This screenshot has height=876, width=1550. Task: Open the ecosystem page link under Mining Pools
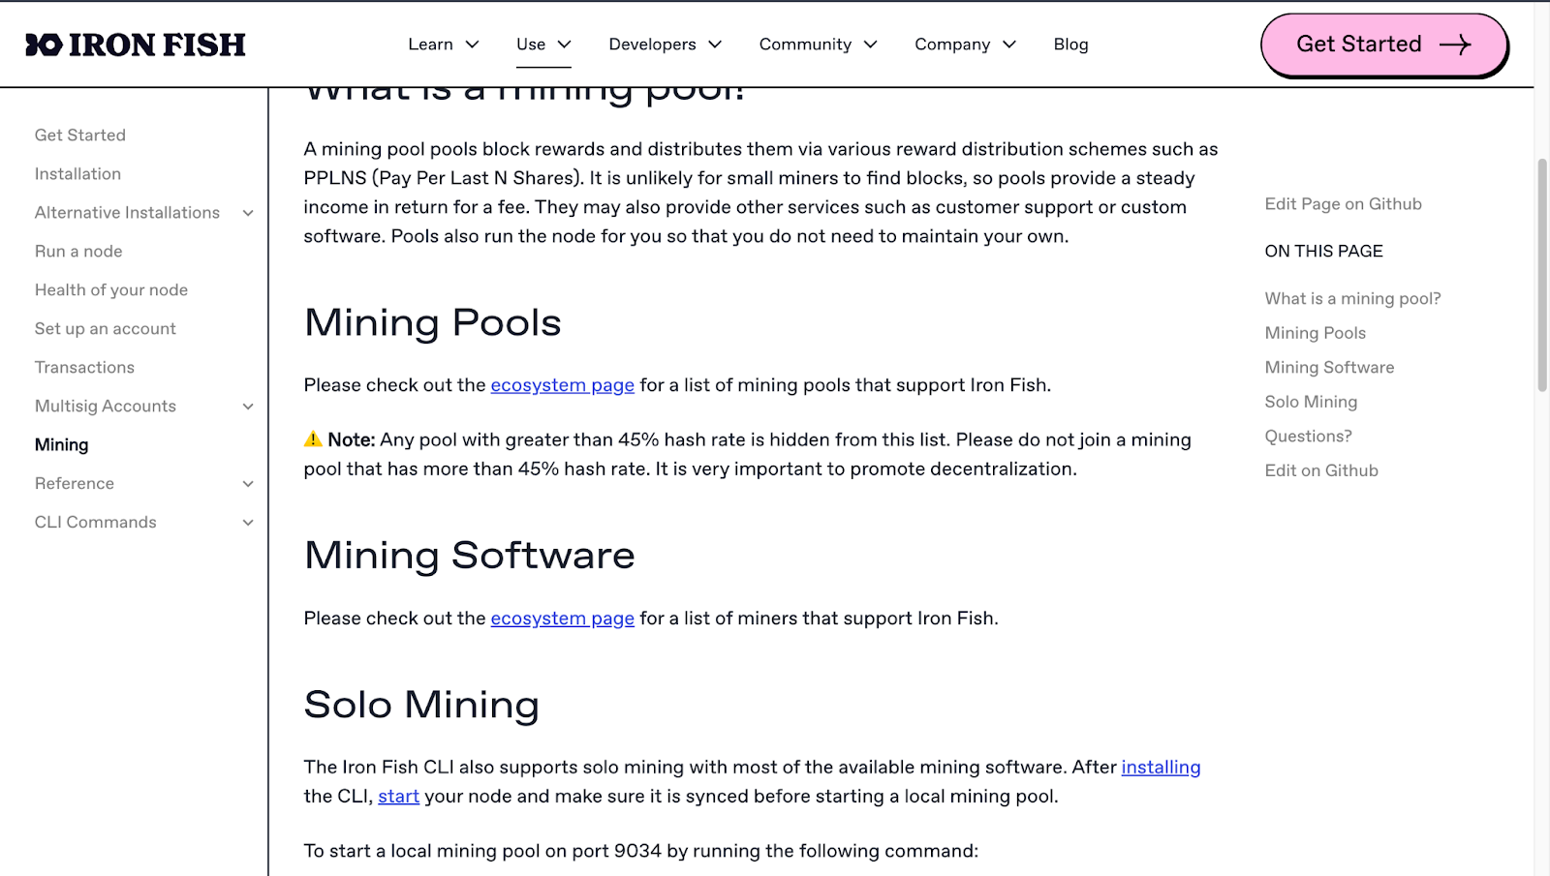pyautogui.click(x=562, y=384)
